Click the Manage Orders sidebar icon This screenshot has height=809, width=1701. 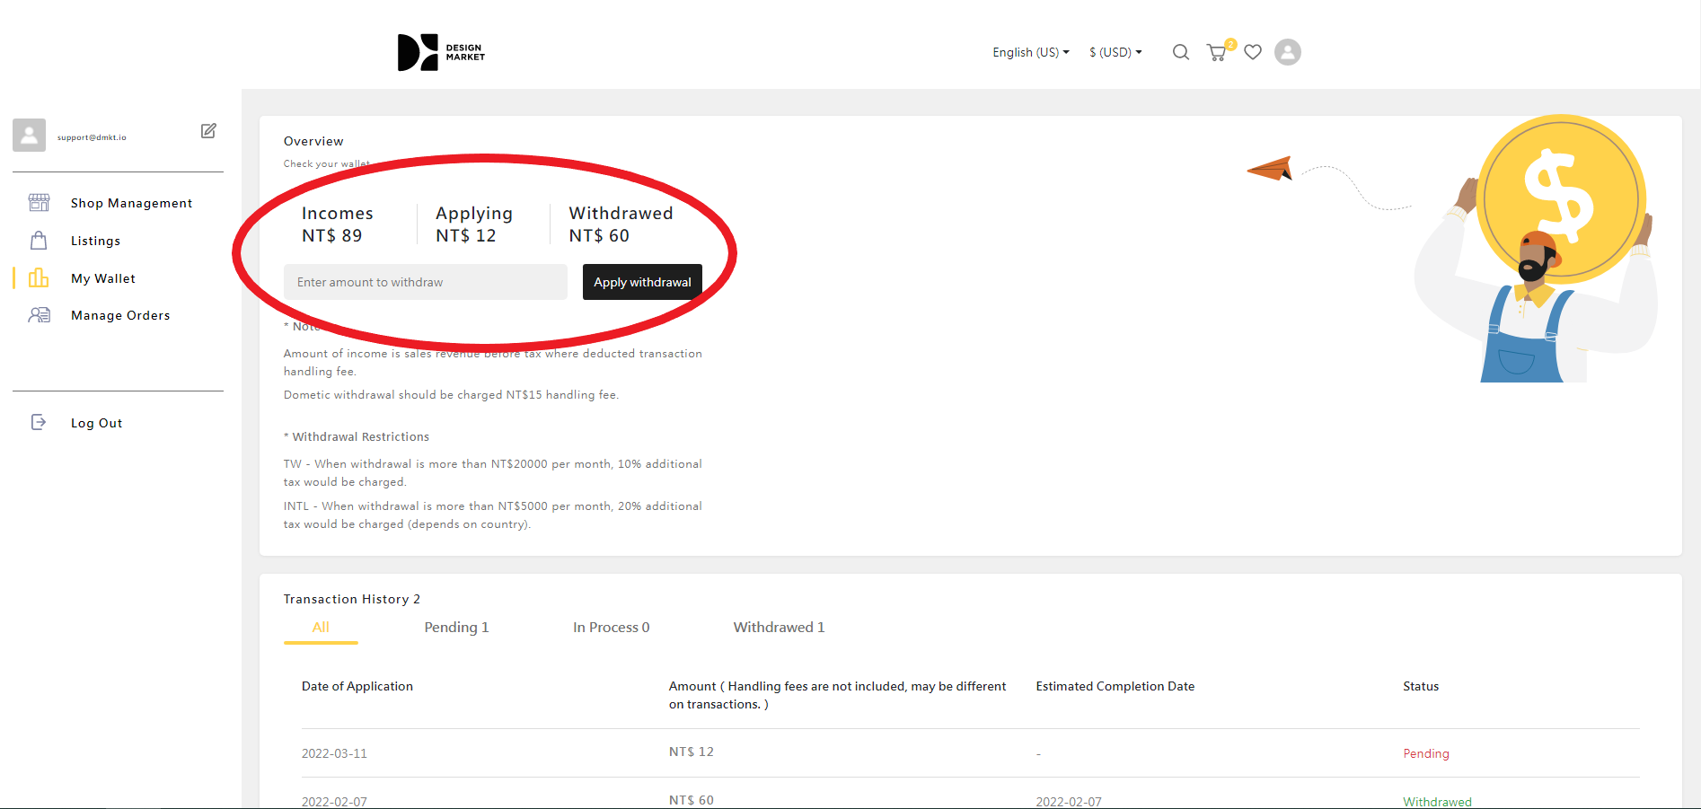pyautogui.click(x=39, y=315)
